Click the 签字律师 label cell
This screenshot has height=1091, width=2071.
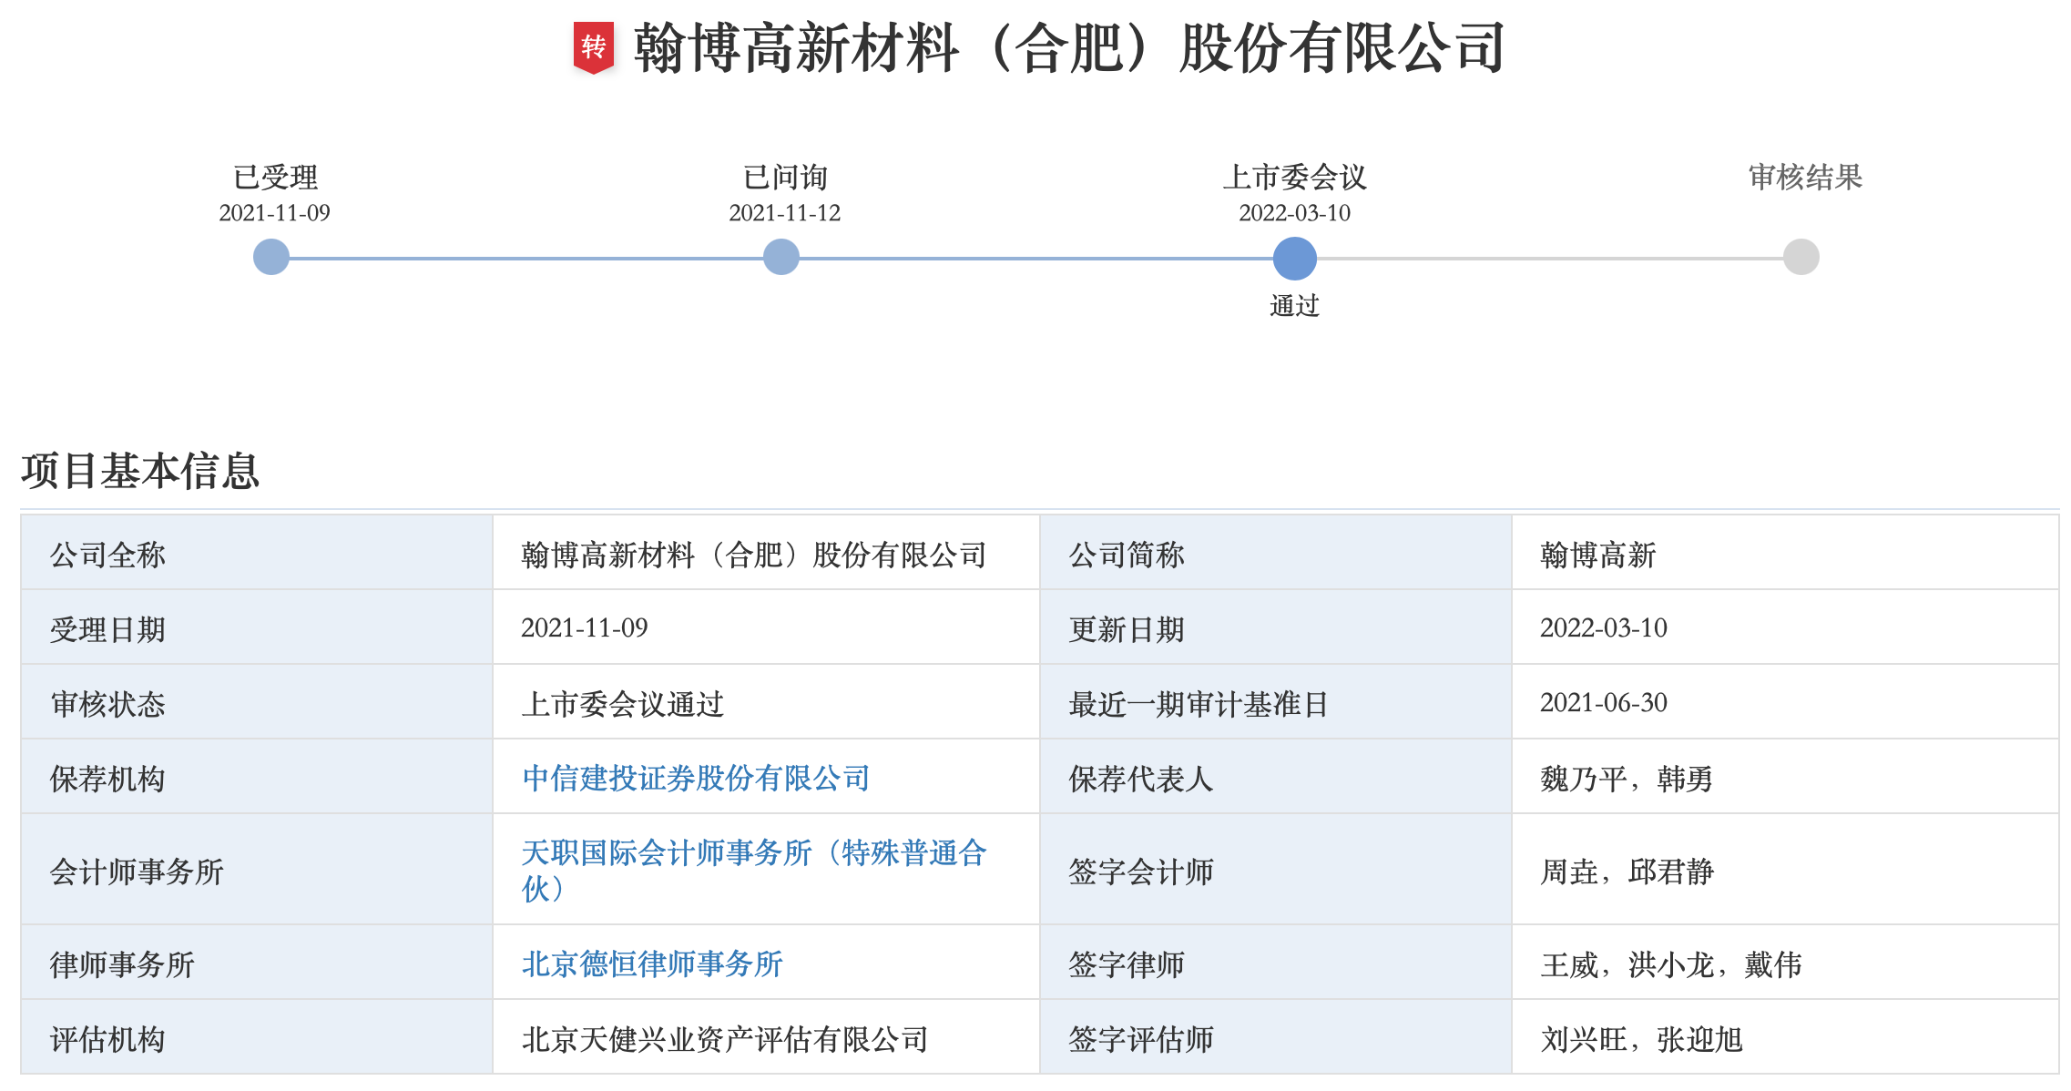[1276, 963]
